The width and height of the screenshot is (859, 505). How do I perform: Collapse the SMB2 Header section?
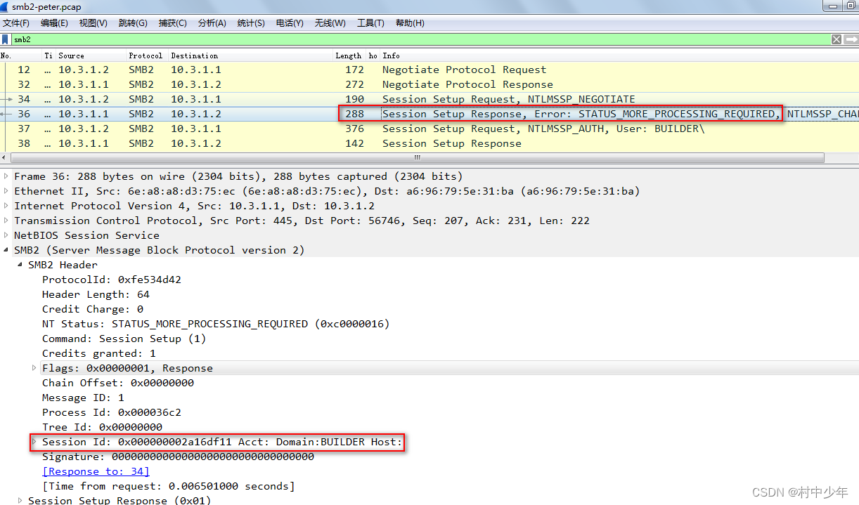tap(19, 265)
